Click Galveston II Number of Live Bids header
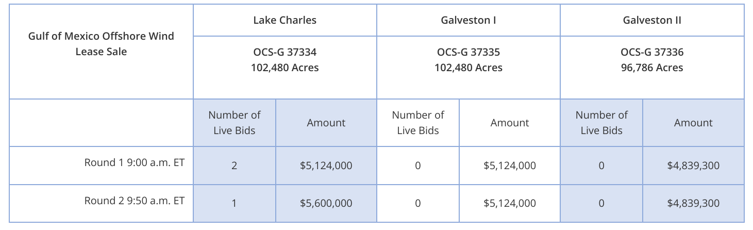Image resolution: width=753 pixels, height=230 pixels. pyautogui.click(x=601, y=123)
